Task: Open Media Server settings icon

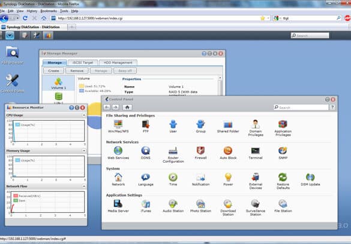Action: [x=118, y=206]
